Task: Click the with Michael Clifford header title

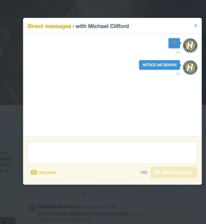Action: click(102, 26)
